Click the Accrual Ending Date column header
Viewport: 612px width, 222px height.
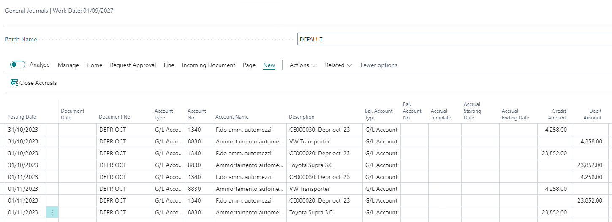[x=515, y=114]
